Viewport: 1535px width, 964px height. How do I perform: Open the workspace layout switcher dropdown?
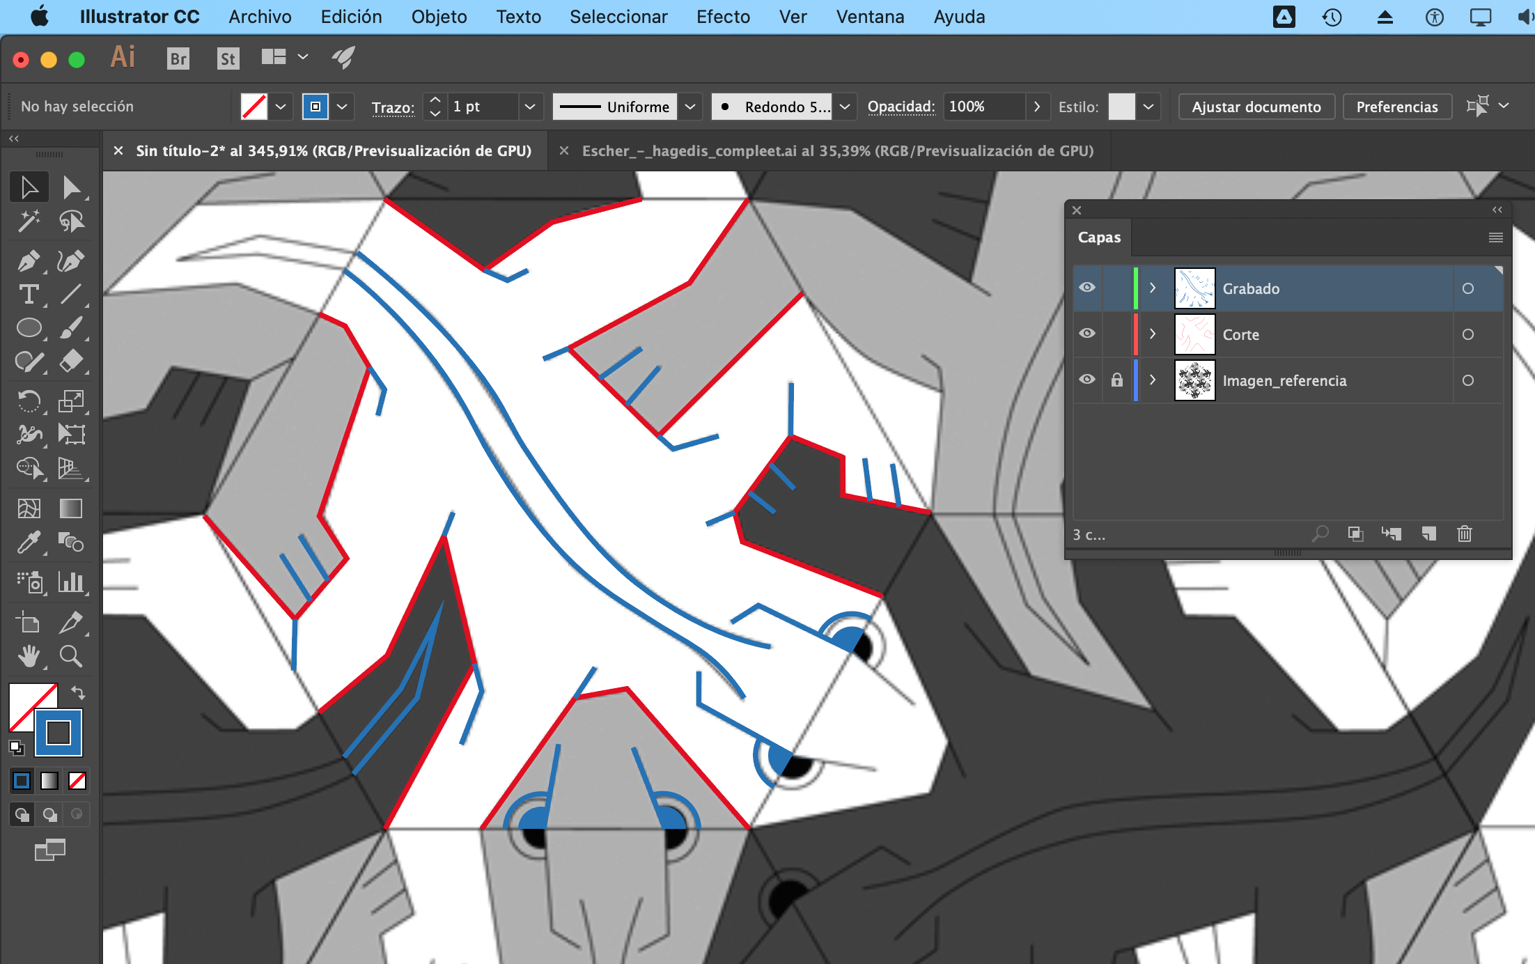click(x=303, y=57)
